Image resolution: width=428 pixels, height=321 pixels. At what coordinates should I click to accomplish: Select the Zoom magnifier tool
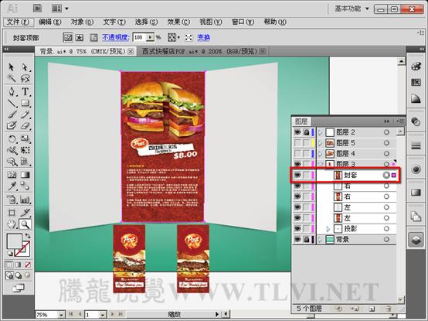point(25,224)
